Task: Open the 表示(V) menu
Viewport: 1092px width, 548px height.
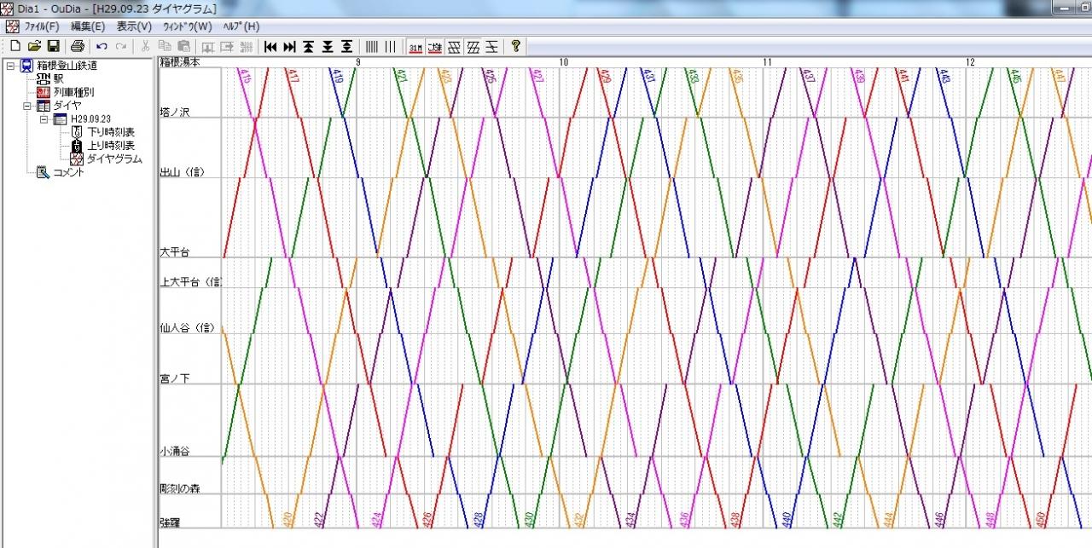Action: point(134,26)
